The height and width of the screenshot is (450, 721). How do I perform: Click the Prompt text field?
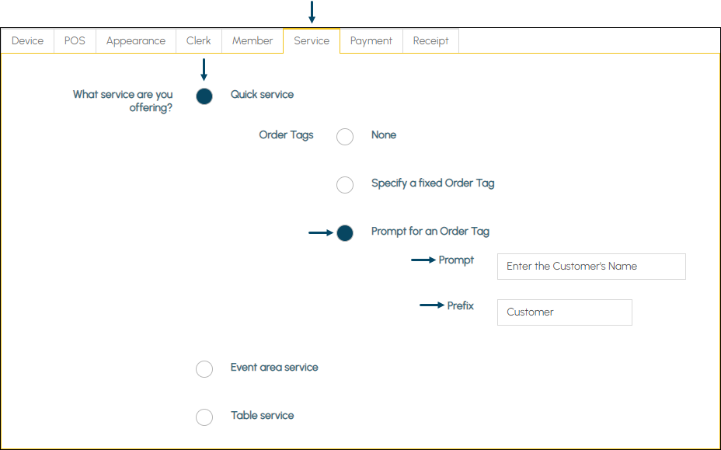coord(591,267)
